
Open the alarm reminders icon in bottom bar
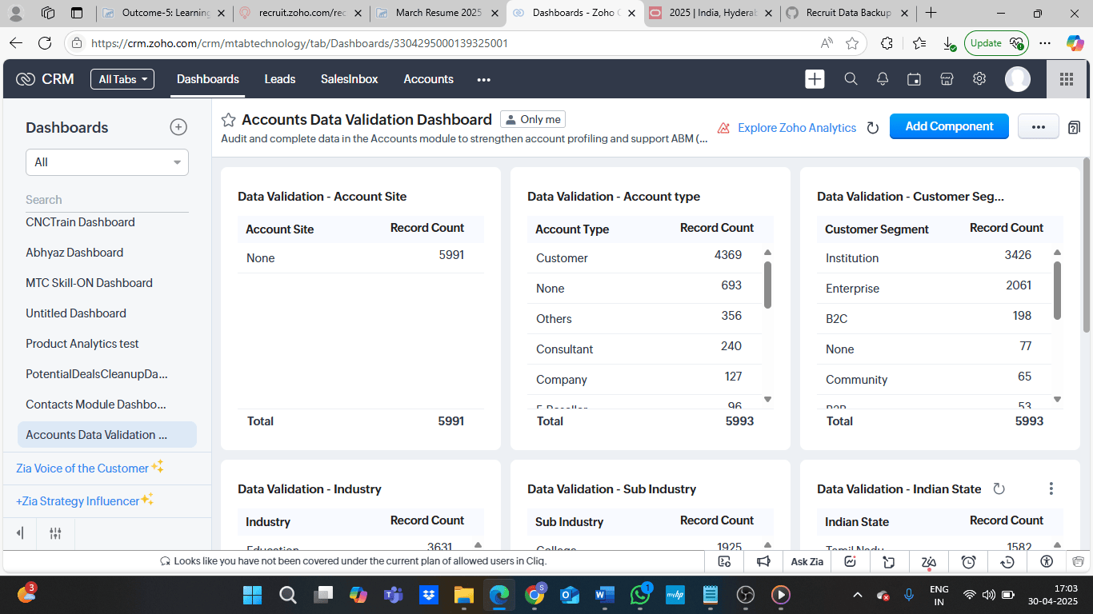[x=968, y=561]
